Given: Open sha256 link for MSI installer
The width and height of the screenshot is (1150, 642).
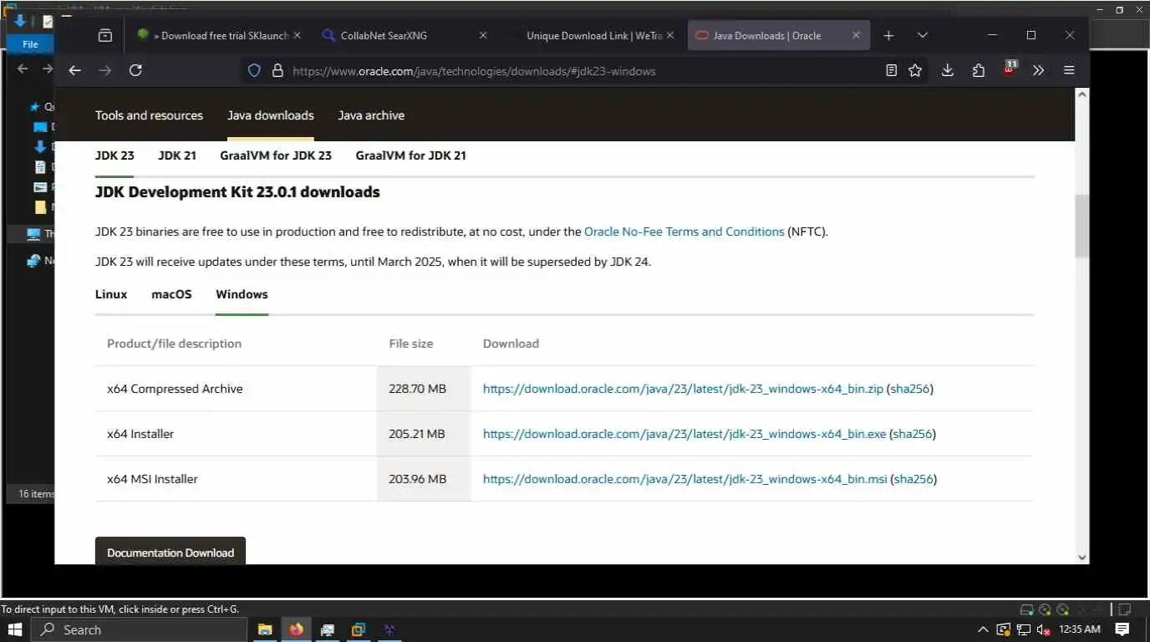Looking at the screenshot, I should coord(913,479).
